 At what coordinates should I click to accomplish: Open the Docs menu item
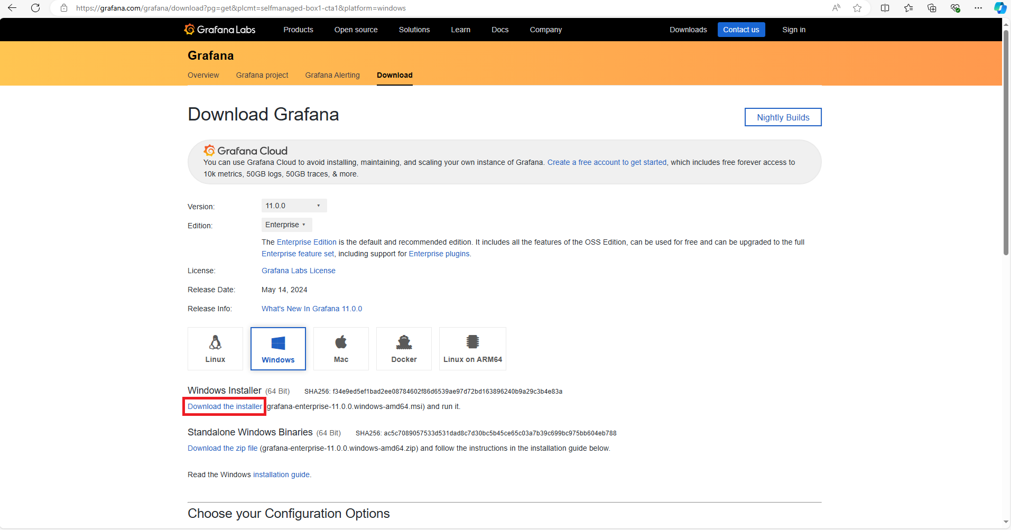pos(500,30)
